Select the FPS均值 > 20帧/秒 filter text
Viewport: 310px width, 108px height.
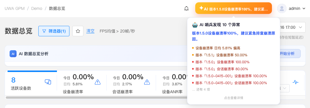tap(117, 31)
